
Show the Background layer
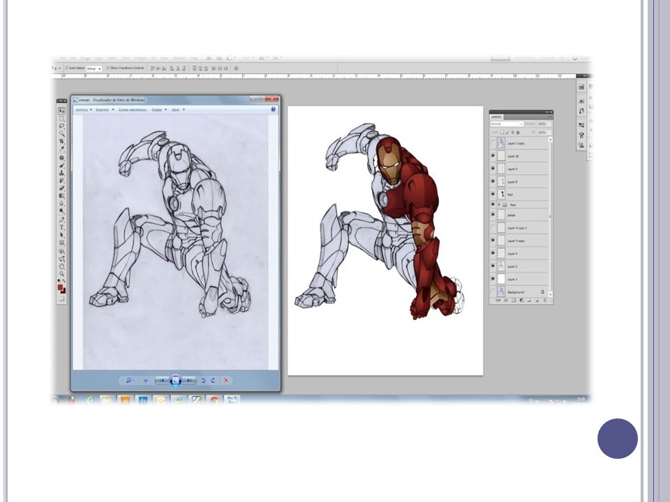[493, 292]
